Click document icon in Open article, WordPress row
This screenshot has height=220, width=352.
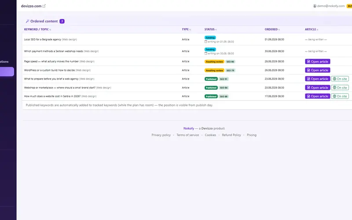(308, 70)
